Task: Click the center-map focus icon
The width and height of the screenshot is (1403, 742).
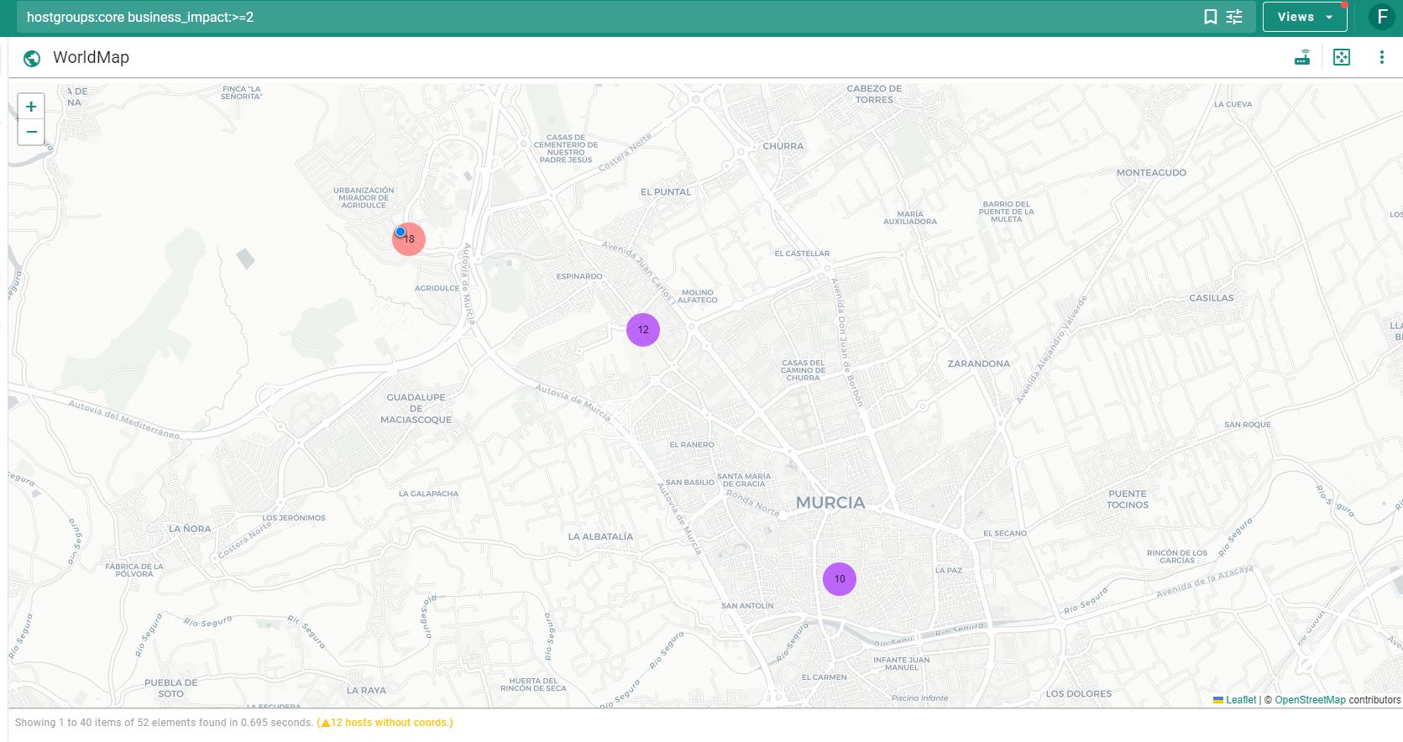Action: coord(1342,57)
